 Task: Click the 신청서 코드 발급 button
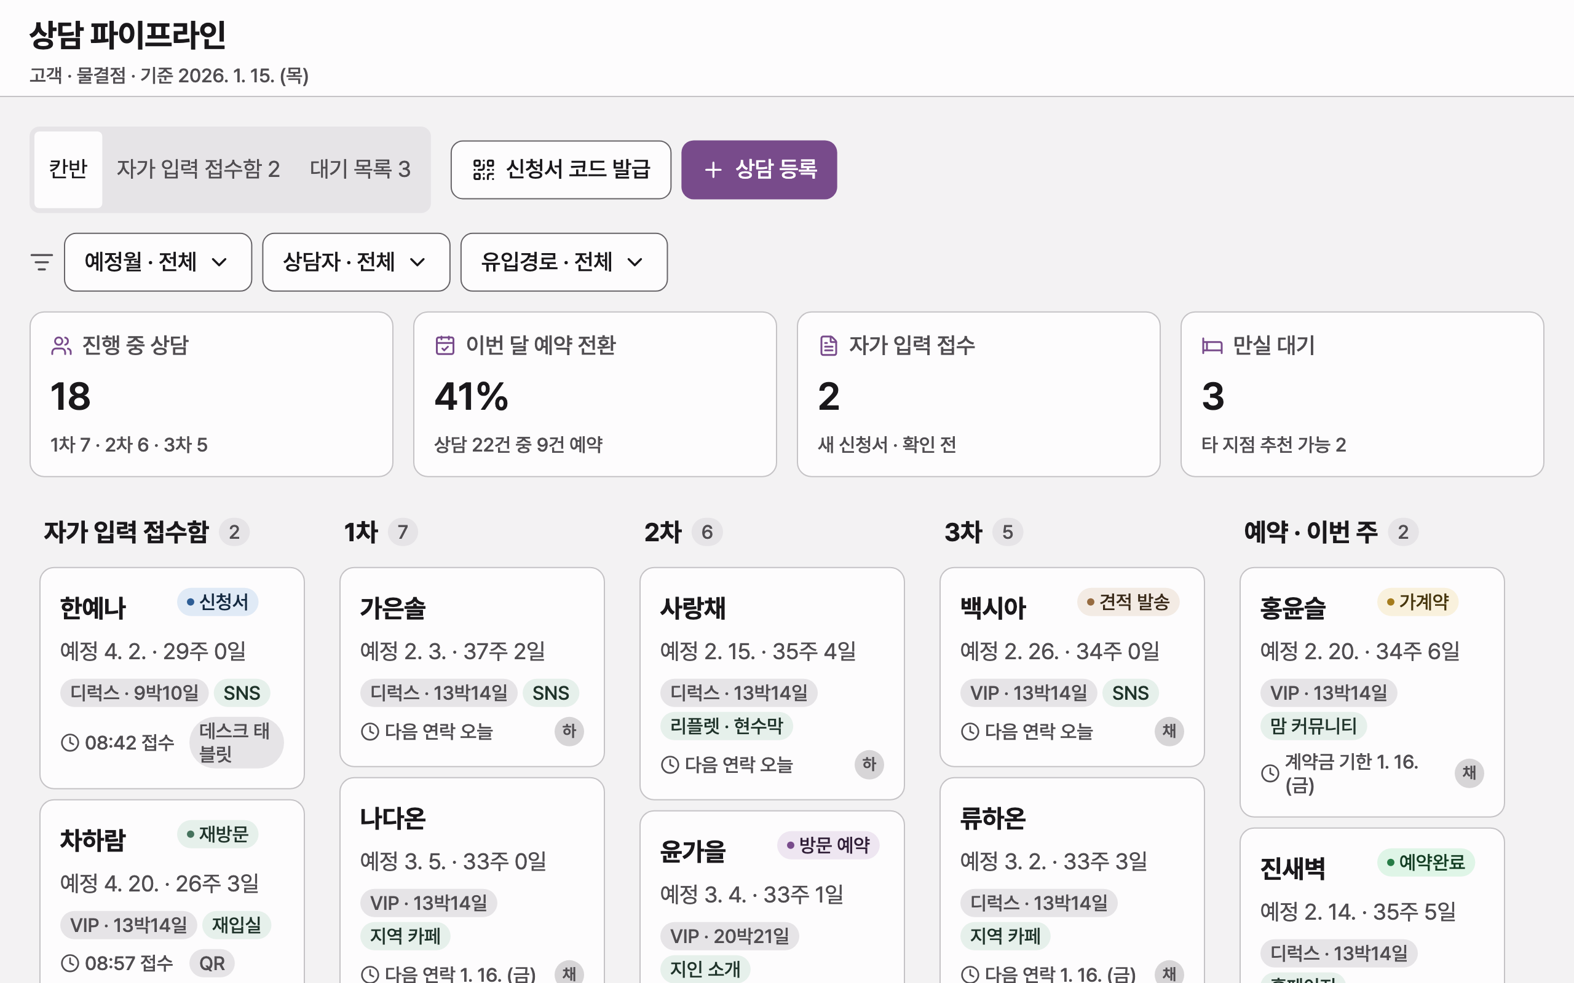click(x=561, y=170)
